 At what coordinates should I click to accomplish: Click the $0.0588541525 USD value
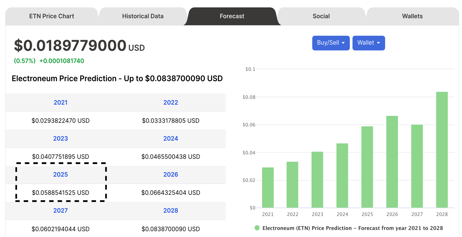[61, 192]
